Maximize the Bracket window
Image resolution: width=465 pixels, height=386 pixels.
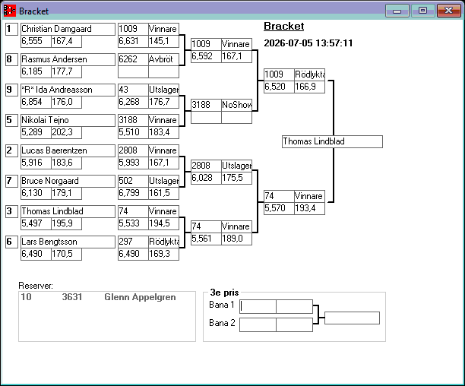click(423, 11)
